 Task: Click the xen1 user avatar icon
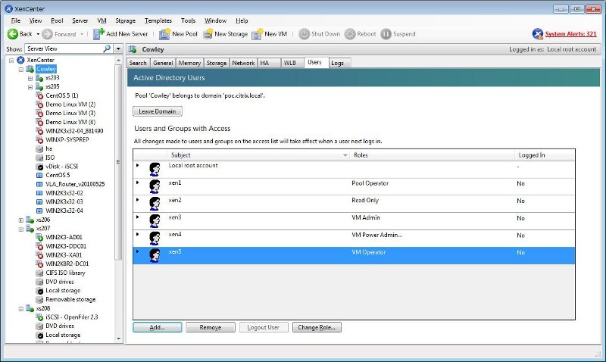pos(155,186)
